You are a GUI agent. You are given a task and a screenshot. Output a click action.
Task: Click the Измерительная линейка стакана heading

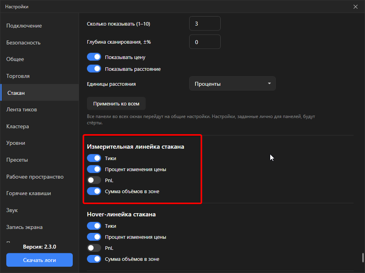pos(135,147)
